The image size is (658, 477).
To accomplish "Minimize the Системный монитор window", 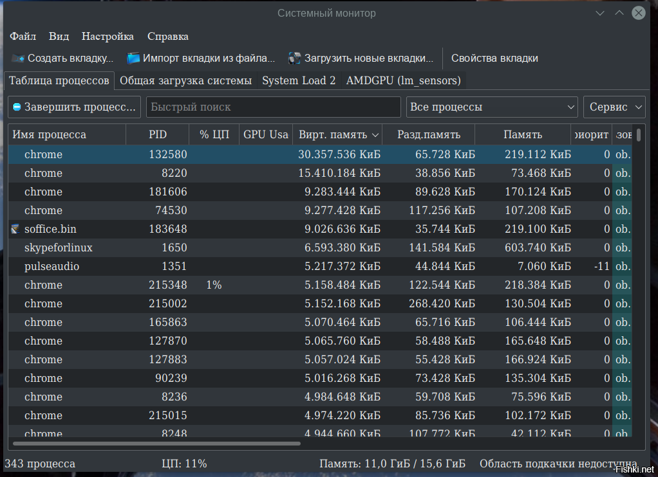I will tap(600, 13).
